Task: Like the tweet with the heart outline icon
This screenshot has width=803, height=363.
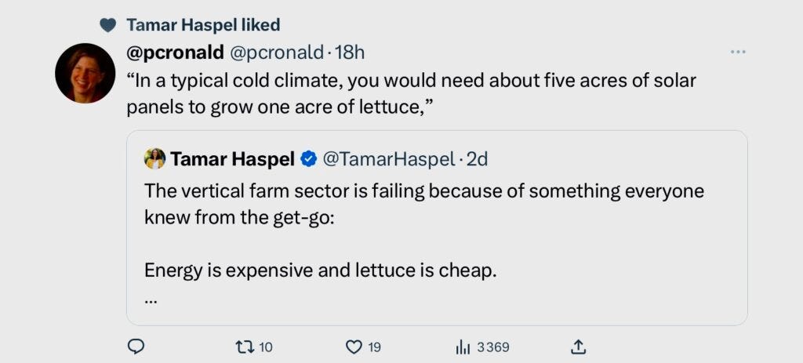Action: pyautogui.click(x=354, y=347)
